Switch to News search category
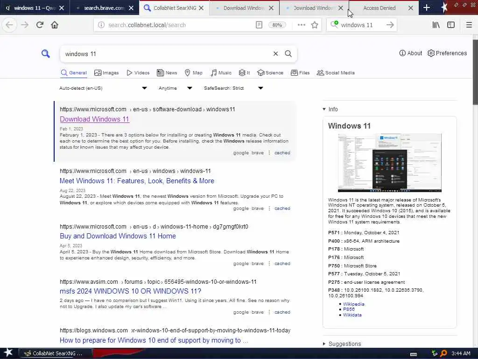The width and height of the screenshot is (478, 359). 167,72
